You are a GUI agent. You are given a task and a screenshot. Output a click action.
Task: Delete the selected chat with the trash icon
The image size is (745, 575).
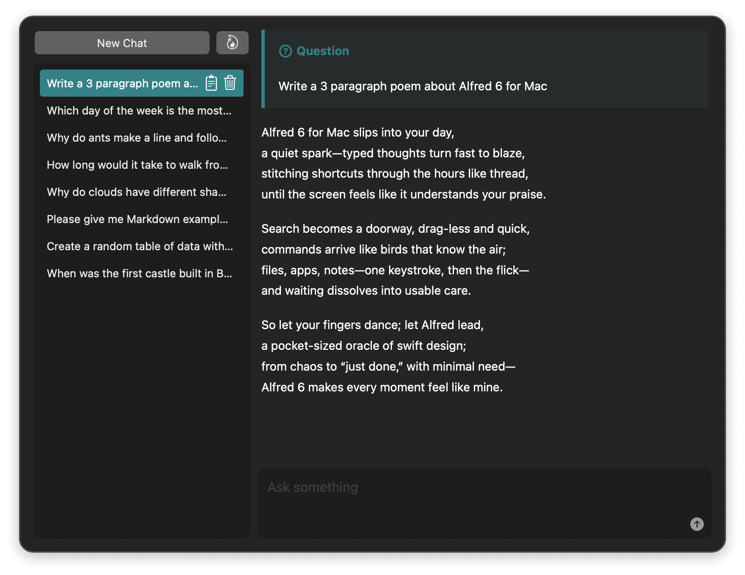coord(230,83)
